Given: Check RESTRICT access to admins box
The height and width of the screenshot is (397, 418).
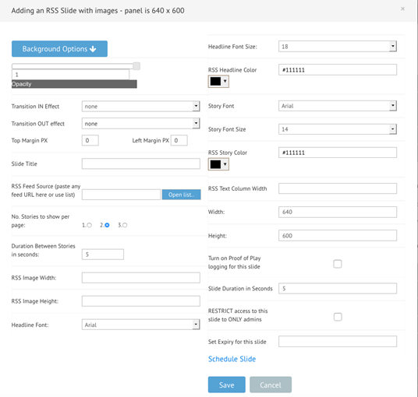Looking at the screenshot, I should (x=338, y=317).
